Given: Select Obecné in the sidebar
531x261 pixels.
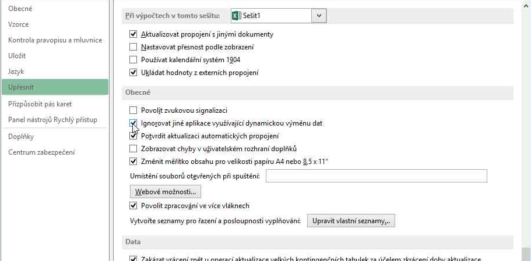Looking at the screenshot, I should pyautogui.click(x=20, y=9).
